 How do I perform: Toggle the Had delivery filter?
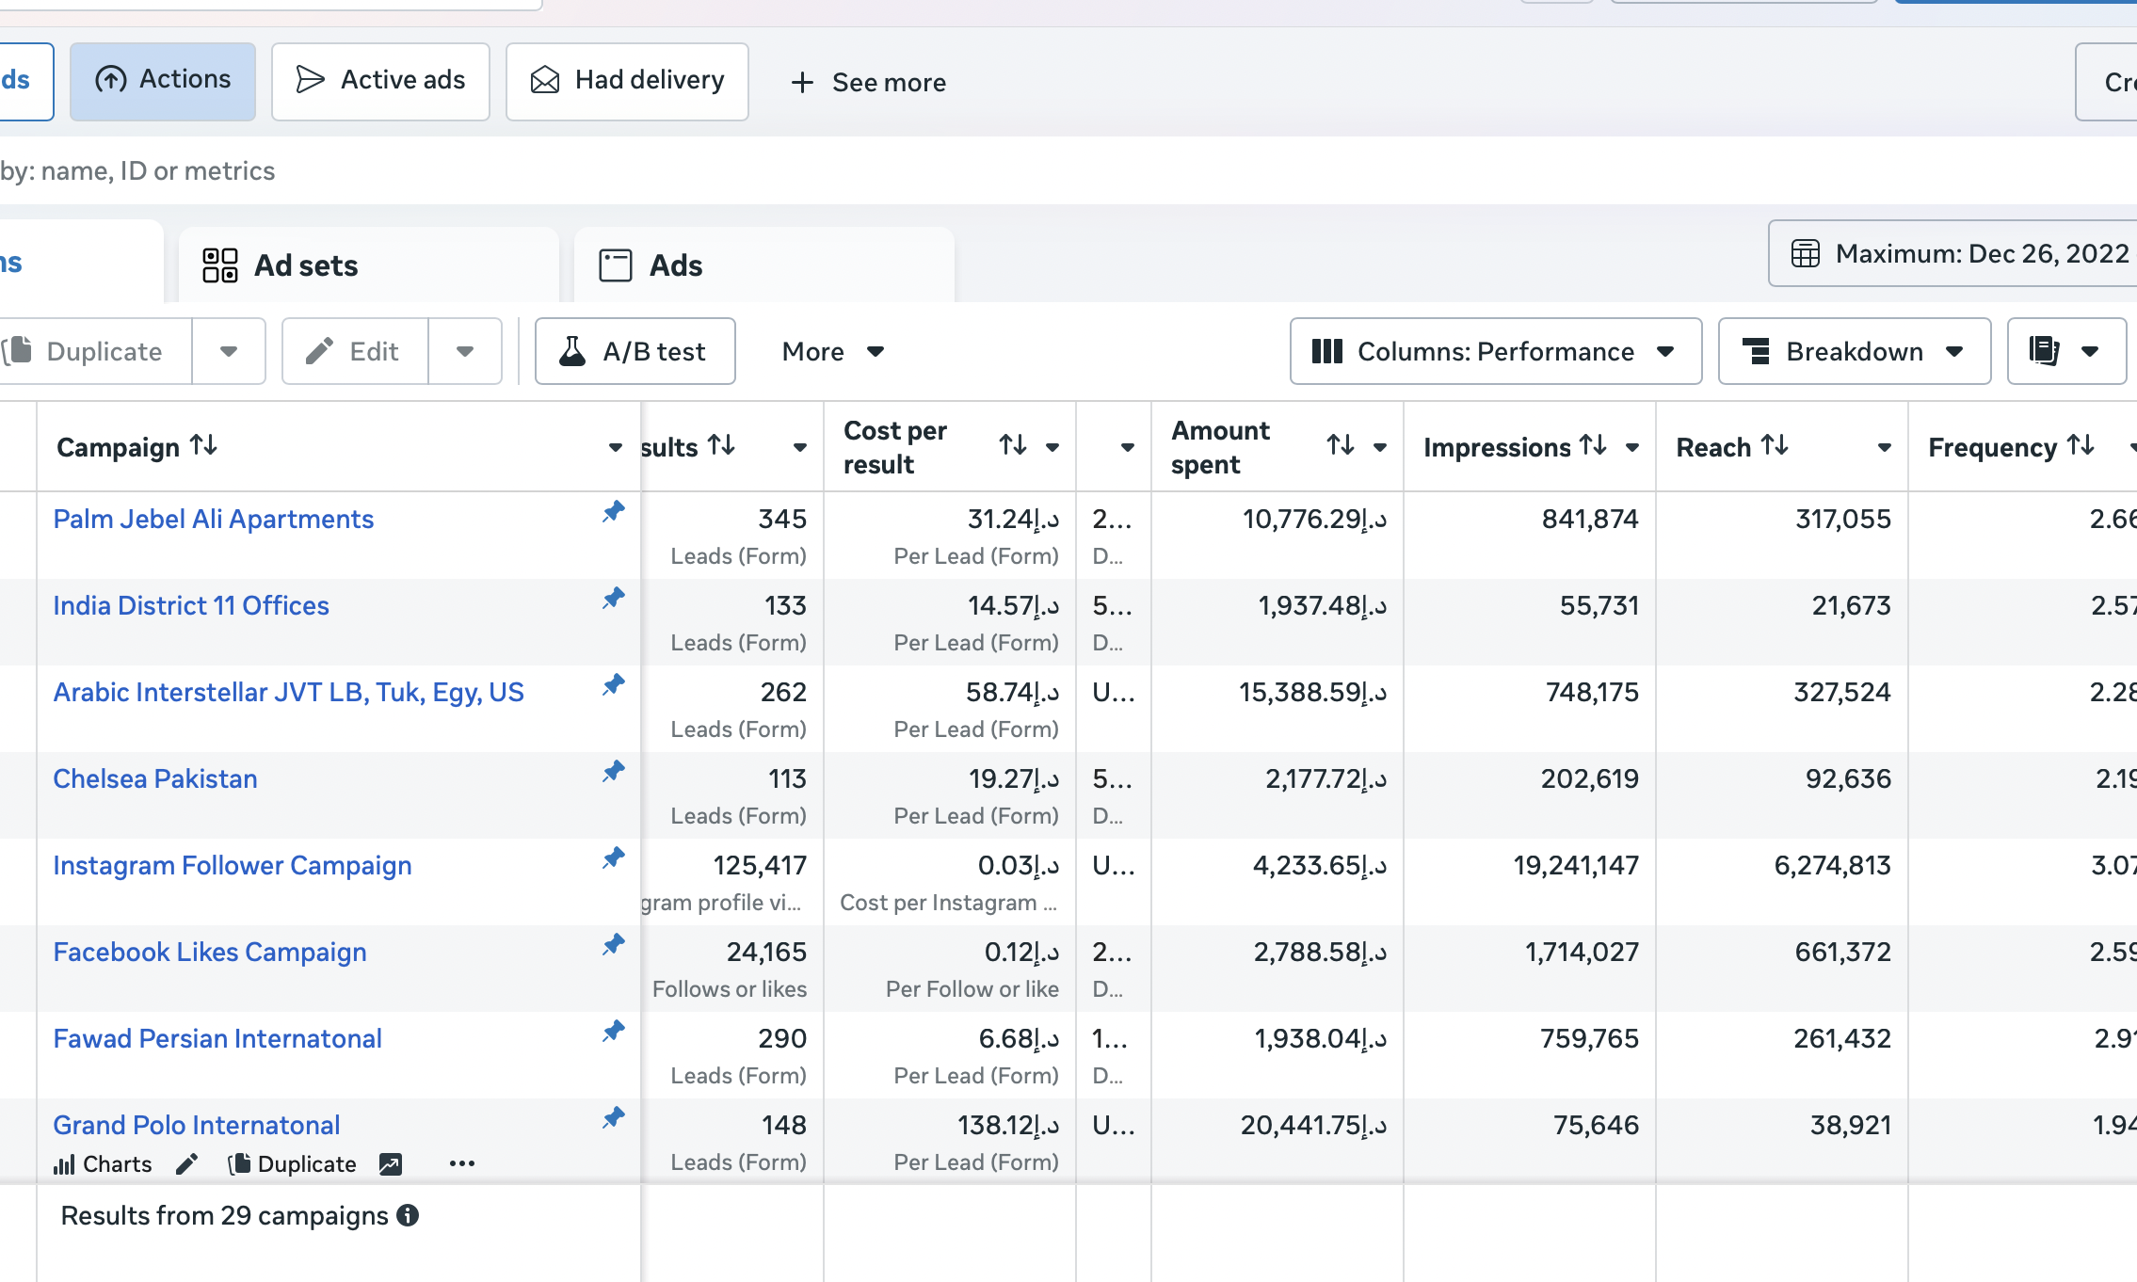[x=627, y=81]
